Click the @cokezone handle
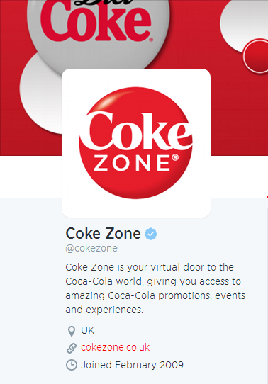Image resolution: width=268 pixels, height=384 pixels. [x=91, y=249]
